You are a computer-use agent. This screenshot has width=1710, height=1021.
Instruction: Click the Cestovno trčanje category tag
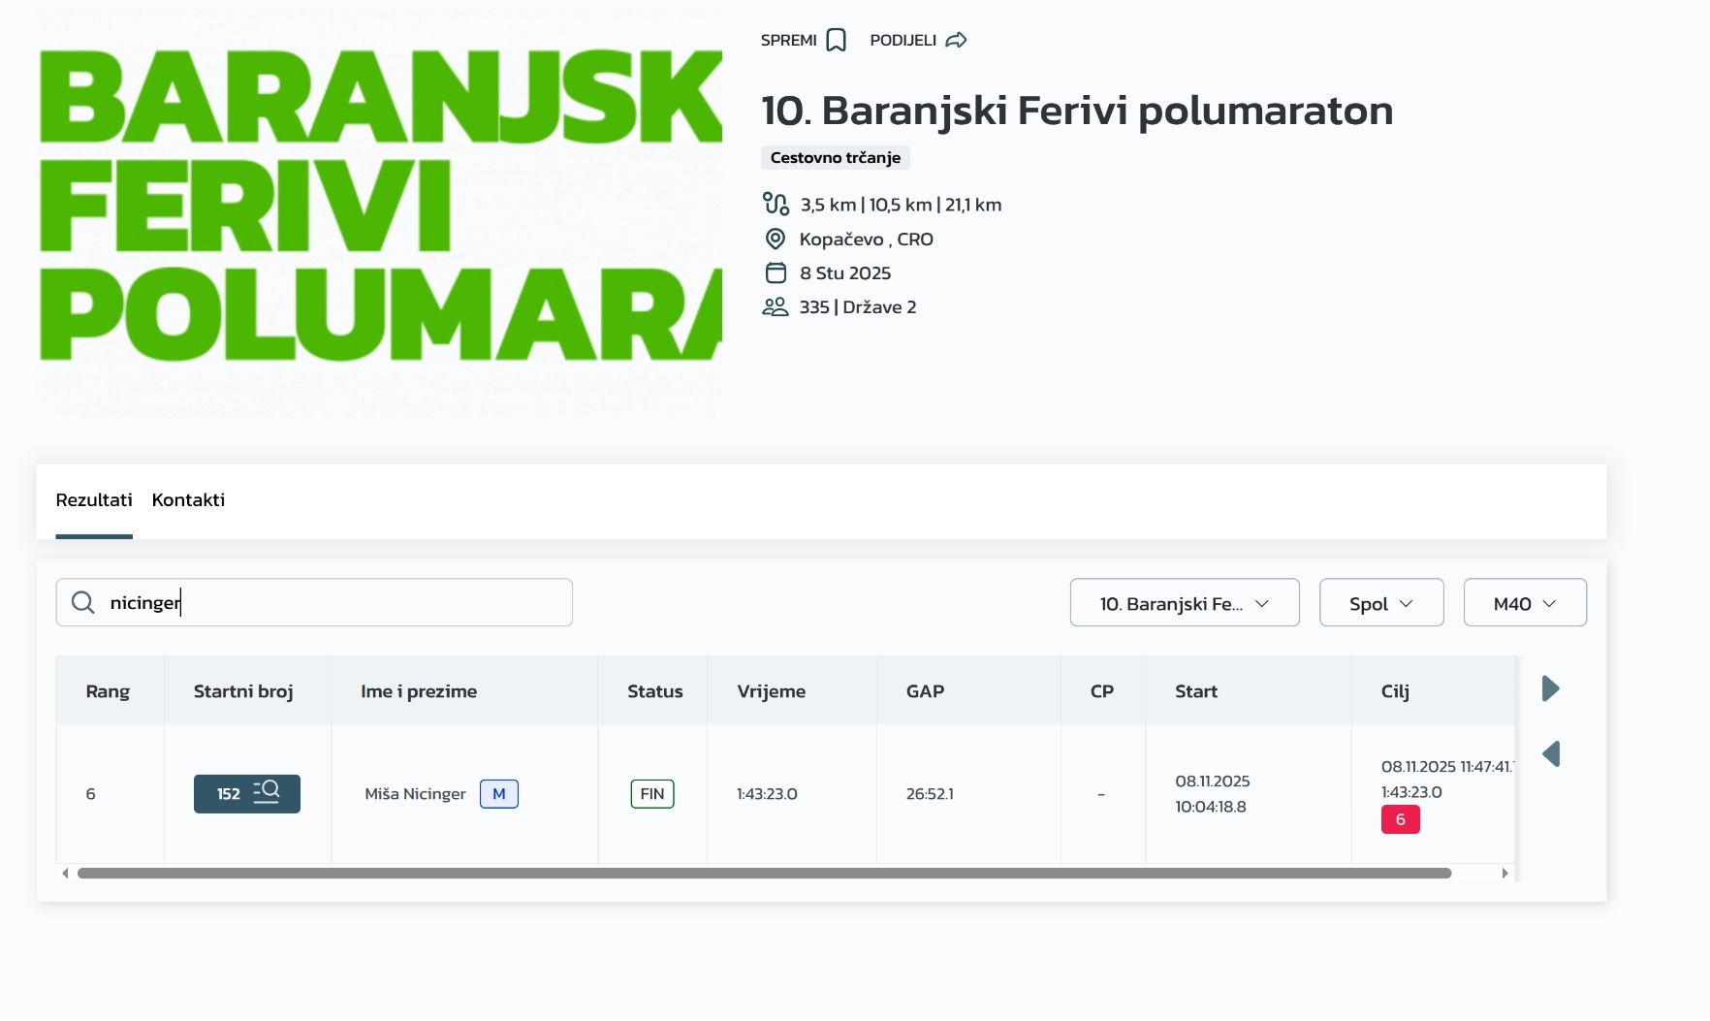click(x=835, y=158)
